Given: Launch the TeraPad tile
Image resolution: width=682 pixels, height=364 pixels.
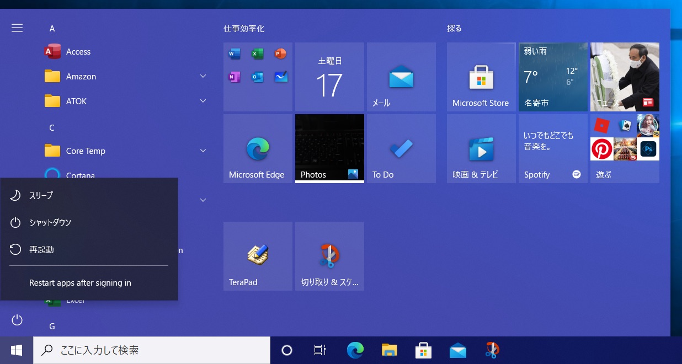Looking at the screenshot, I should [258, 256].
